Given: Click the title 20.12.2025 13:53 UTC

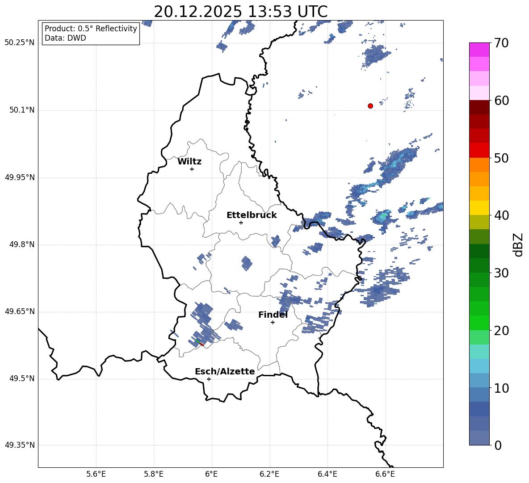Looking at the screenshot, I should coord(240,12).
